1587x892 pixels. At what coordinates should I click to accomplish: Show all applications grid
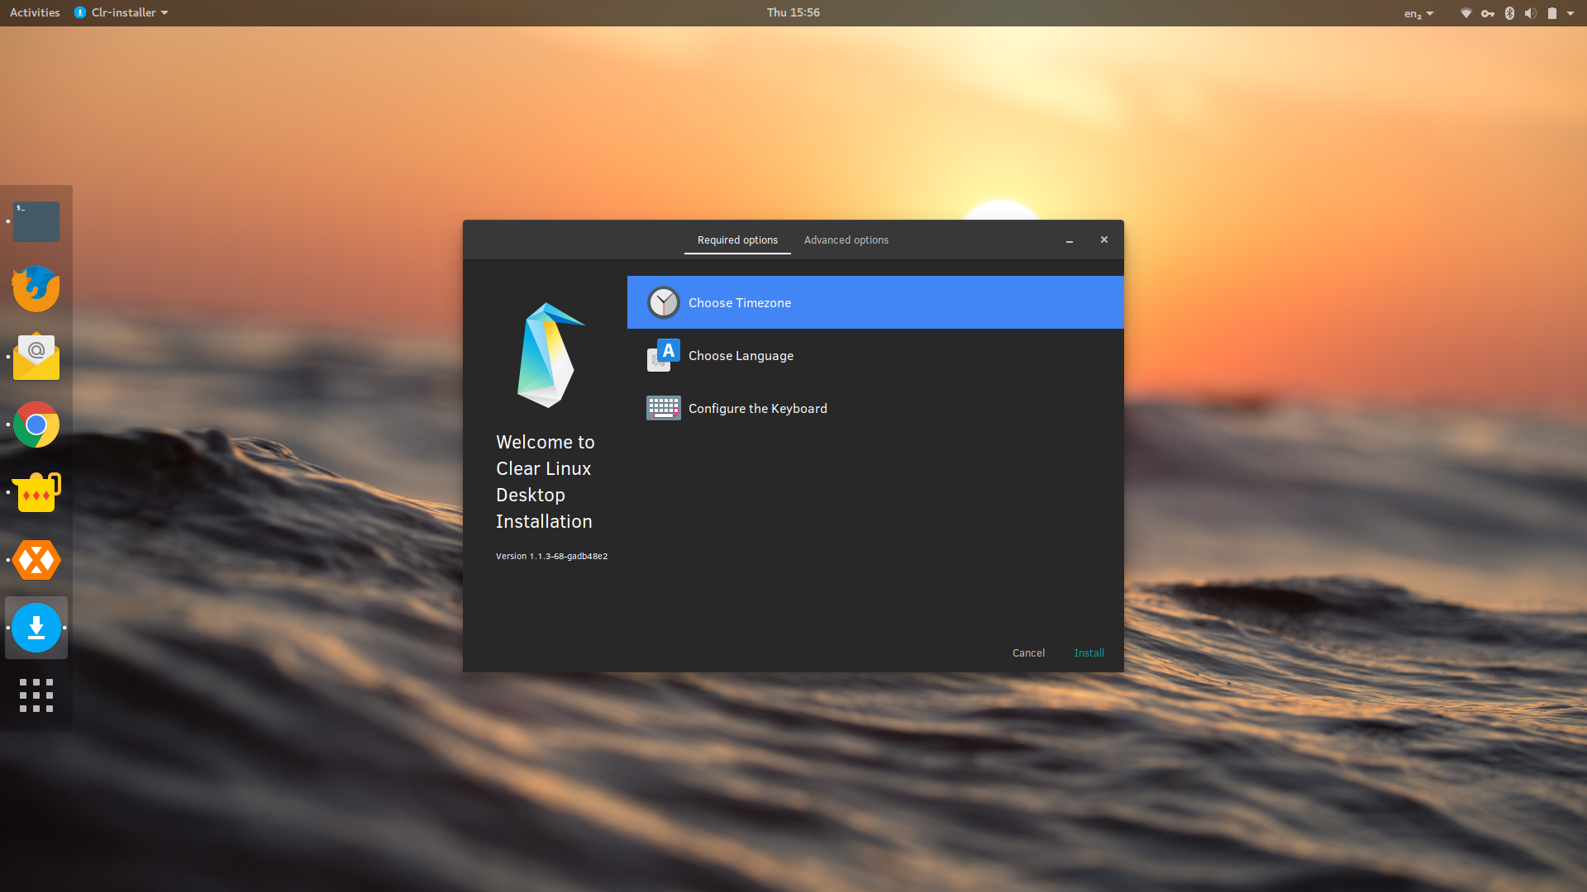pos(36,695)
